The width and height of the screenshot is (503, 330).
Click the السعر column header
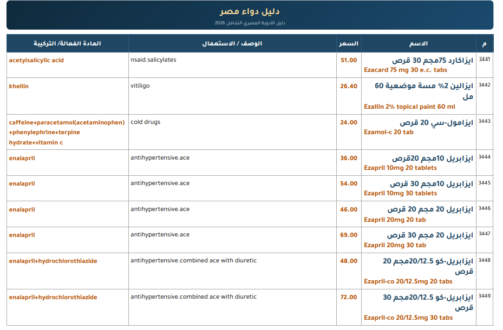[349, 44]
